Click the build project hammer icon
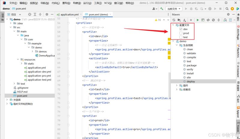Viewport: 240px width, 139px height. click(x=162, y=9)
